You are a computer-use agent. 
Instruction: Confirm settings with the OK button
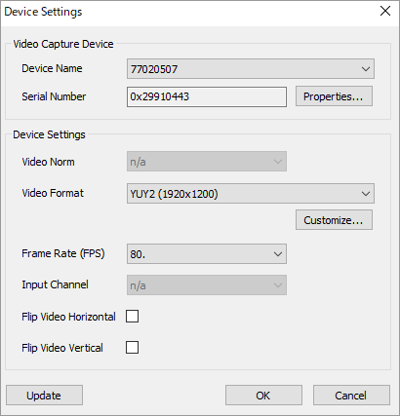[263, 396]
